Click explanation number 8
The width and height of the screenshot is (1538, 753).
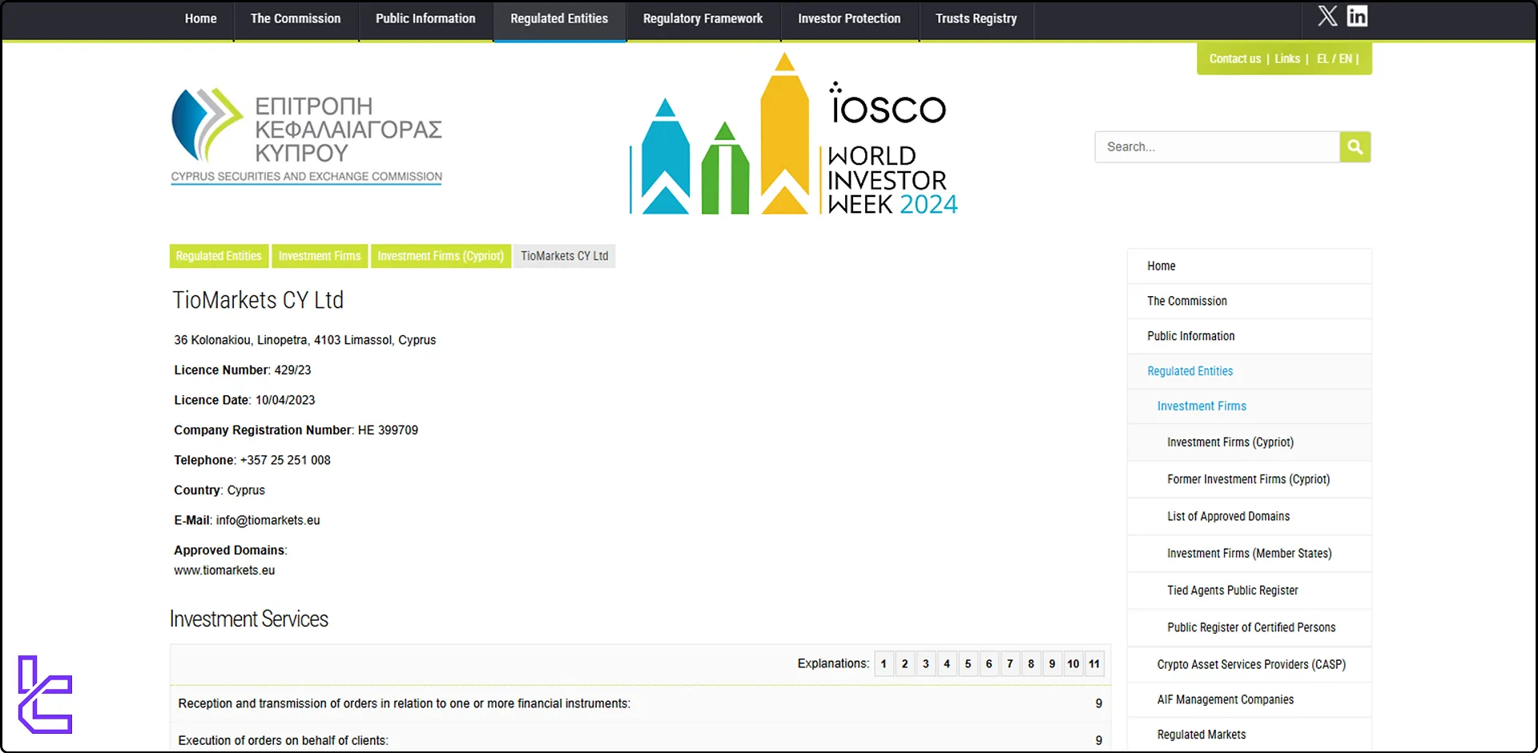tap(1031, 664)
